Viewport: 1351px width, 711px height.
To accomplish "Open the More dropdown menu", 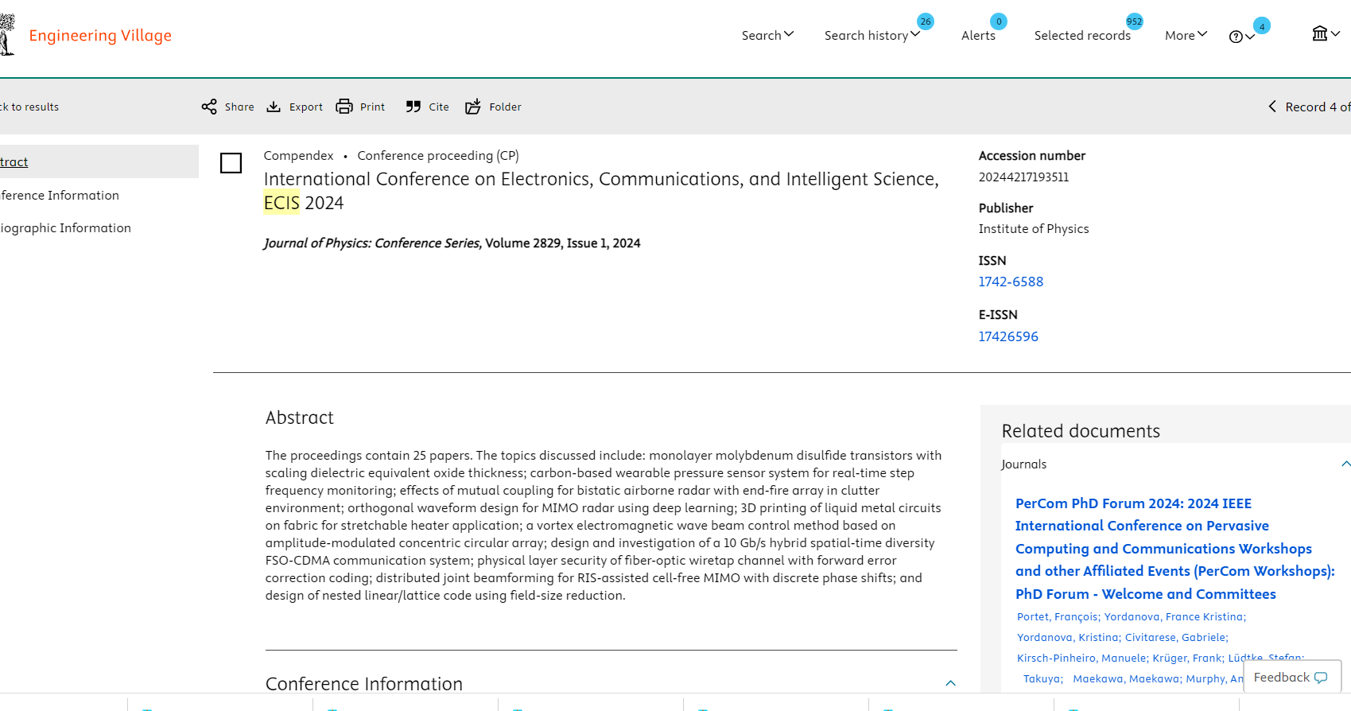I will 1186,35.
